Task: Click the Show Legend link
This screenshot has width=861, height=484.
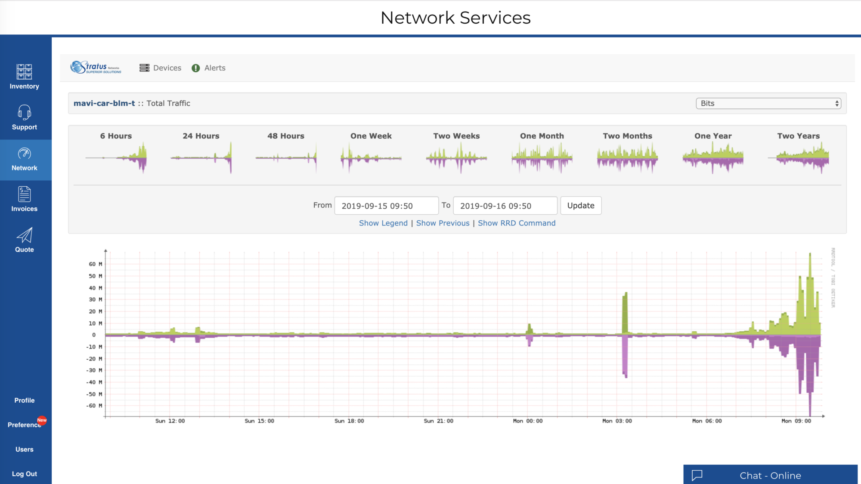Action: point(383,223)
